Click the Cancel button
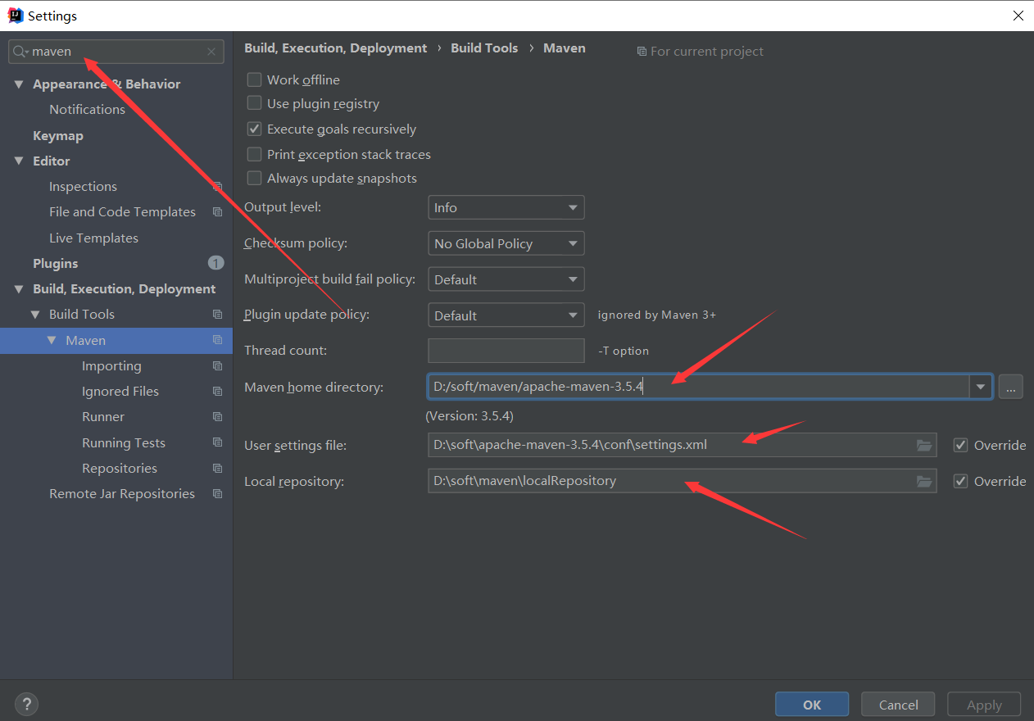 click(899, 705)
